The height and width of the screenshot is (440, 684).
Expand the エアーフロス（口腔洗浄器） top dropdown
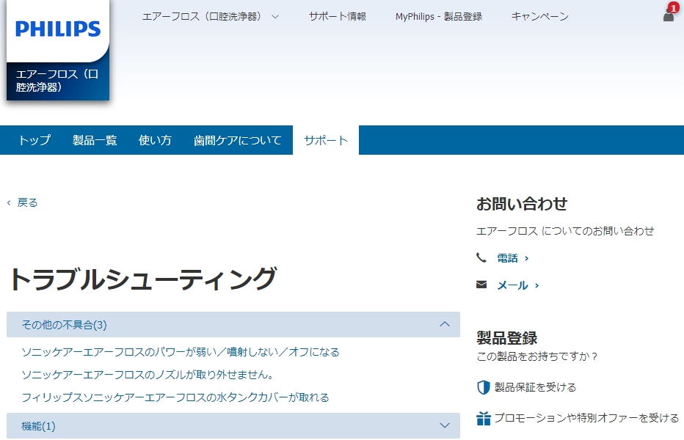(x=210, y=17)
